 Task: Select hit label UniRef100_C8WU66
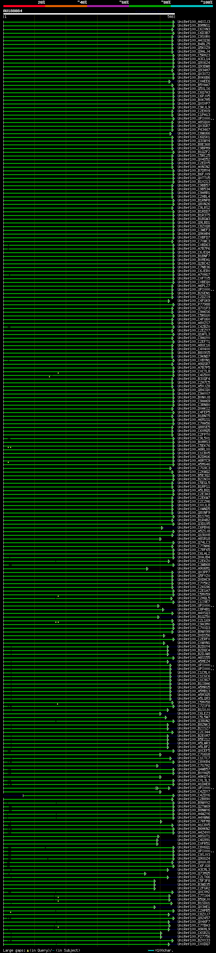coord(194,134)
